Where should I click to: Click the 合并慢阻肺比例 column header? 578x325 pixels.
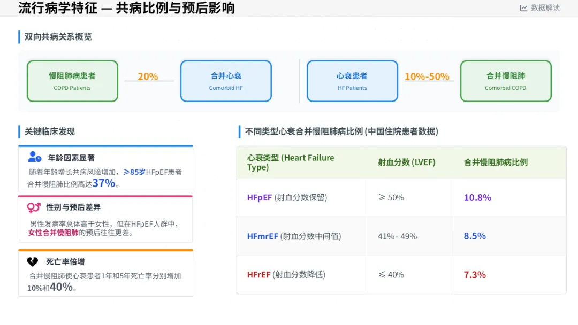496,162
